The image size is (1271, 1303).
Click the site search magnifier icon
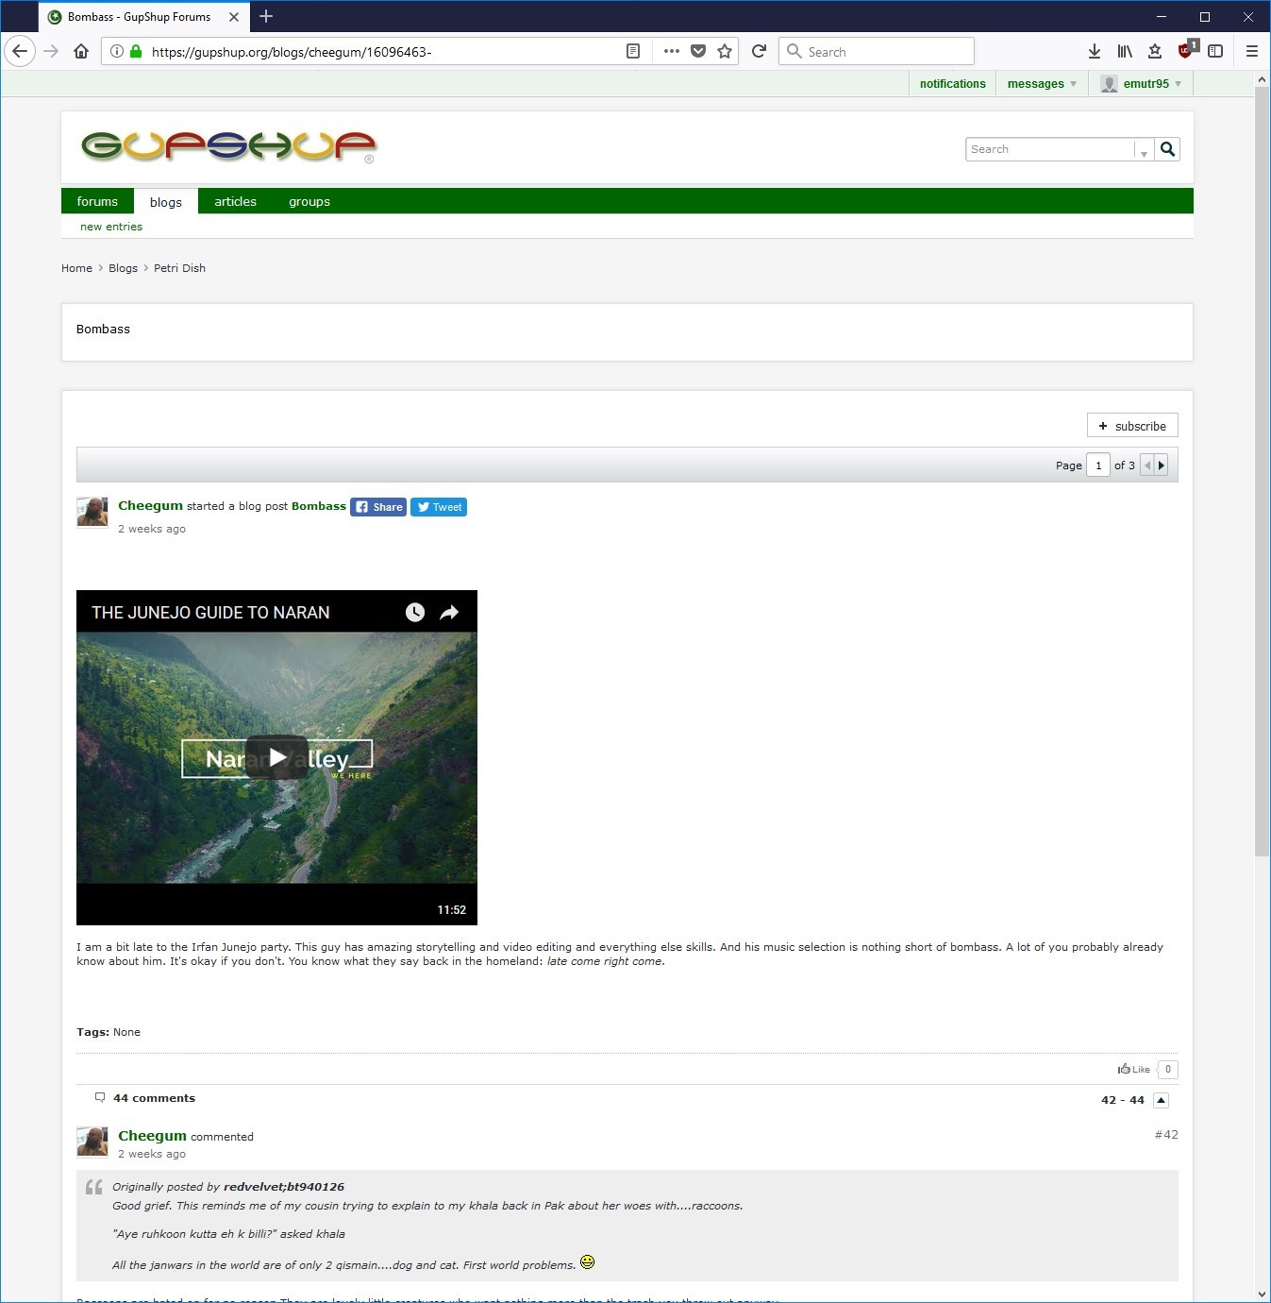pos(1167,149)
